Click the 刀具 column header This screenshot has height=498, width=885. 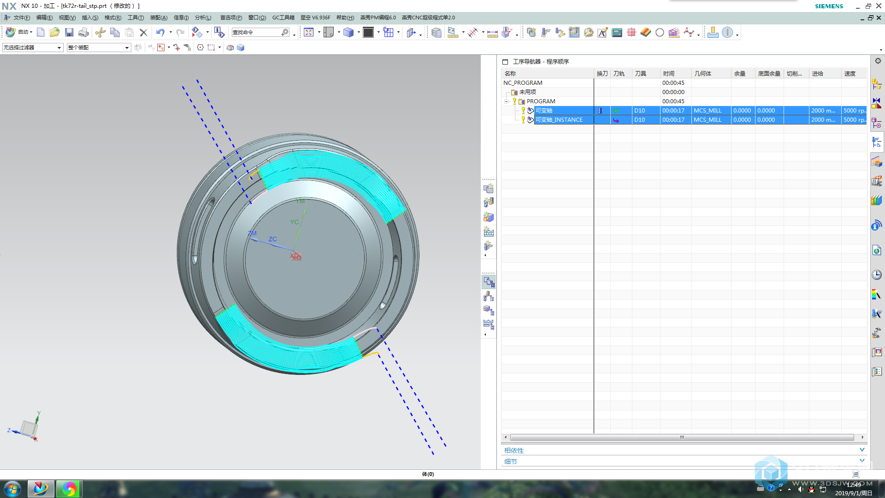tap(646, 73)
